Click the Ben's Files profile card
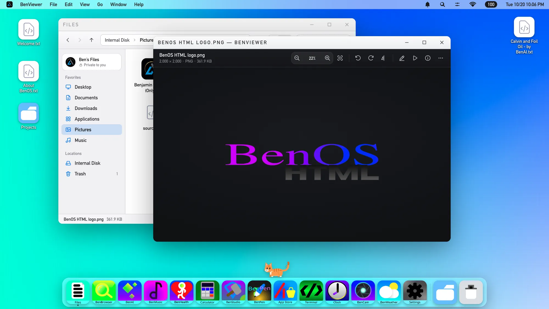This screenshot has height=309, width=549. point(92,62)
